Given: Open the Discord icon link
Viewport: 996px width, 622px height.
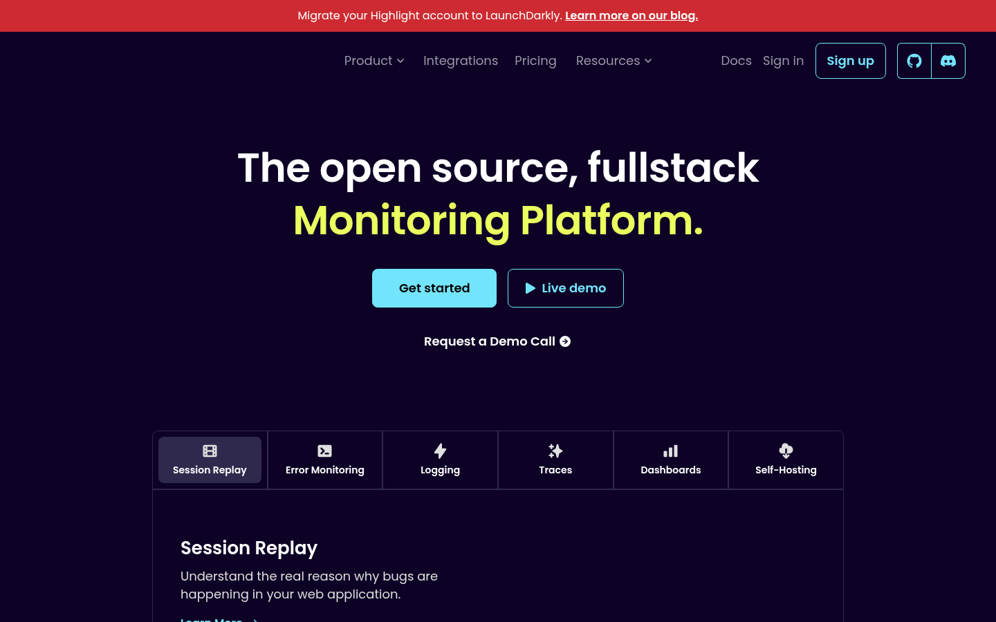Looking at the screenshot, I should (948, 61).
